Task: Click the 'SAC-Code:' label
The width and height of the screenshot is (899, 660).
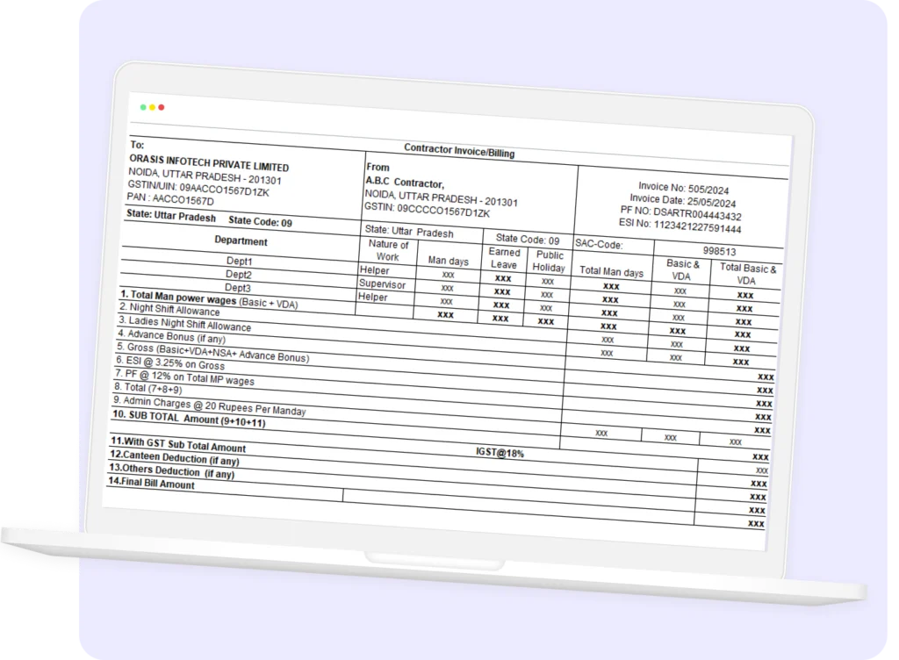Action: click(x=599, y=243)
